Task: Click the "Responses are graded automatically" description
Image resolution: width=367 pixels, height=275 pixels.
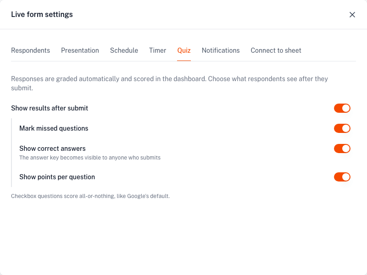Action: [169, 83]
